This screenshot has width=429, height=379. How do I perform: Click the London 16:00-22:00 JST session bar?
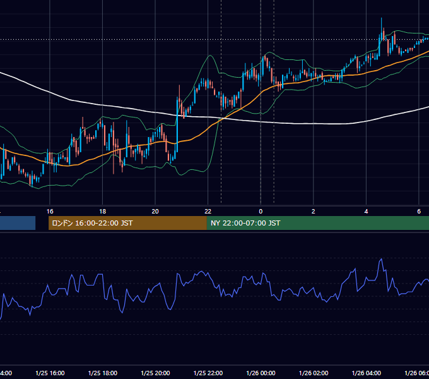[x=127, y=223]
